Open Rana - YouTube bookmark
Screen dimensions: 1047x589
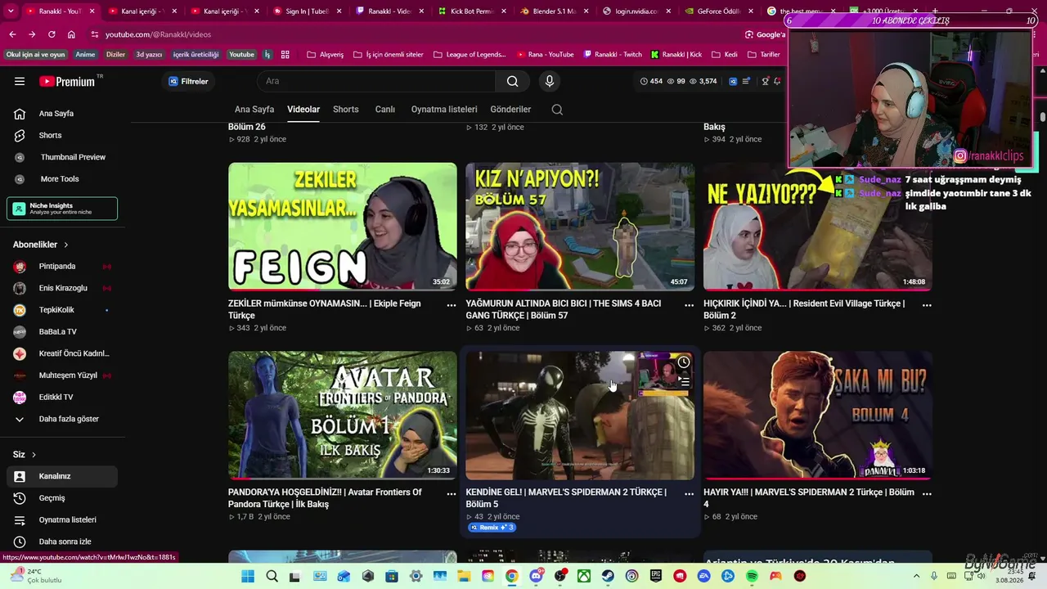546,54
